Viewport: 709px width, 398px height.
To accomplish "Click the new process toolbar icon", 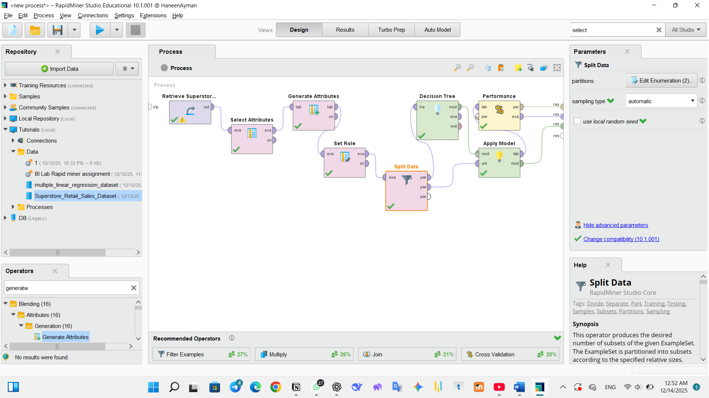I will tap(12, 30).
